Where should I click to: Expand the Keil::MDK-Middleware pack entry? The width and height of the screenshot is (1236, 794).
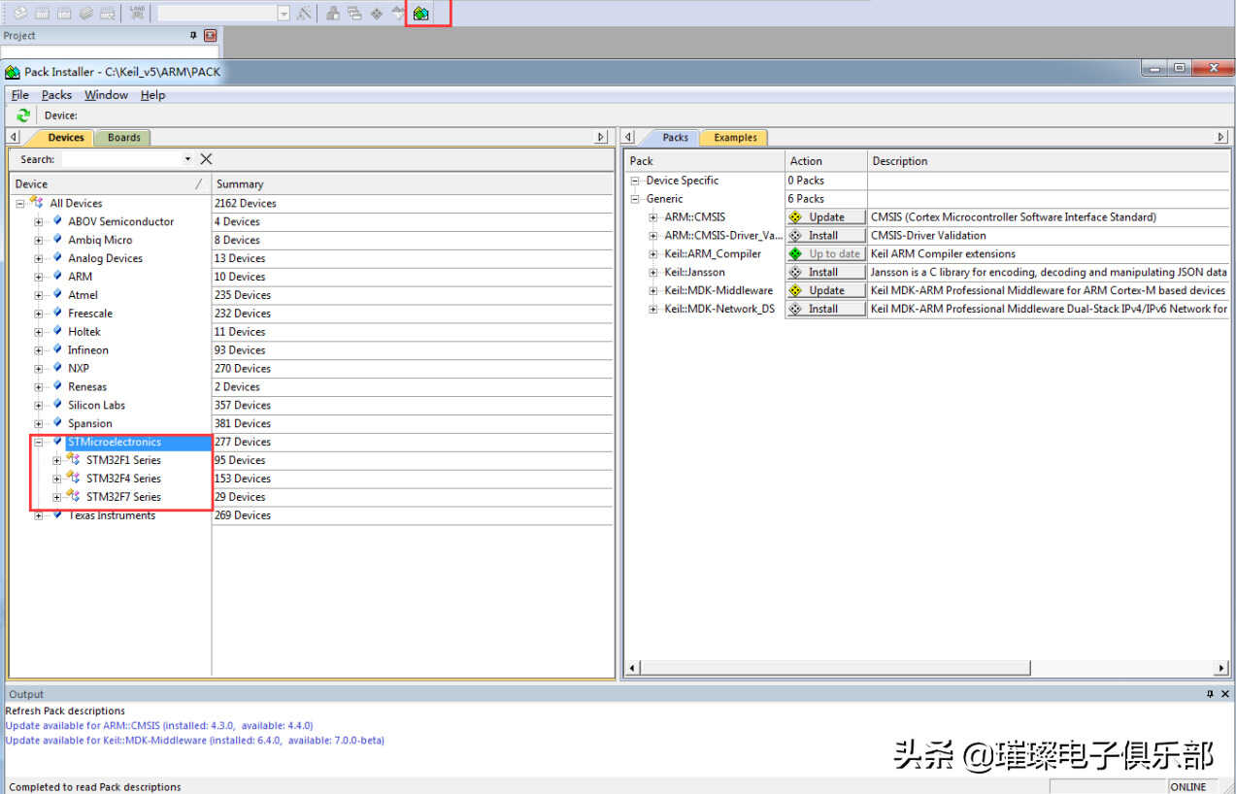[654, 290]
